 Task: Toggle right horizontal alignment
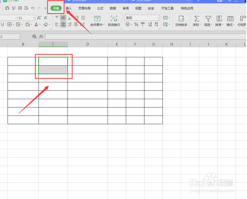[69, 24]
